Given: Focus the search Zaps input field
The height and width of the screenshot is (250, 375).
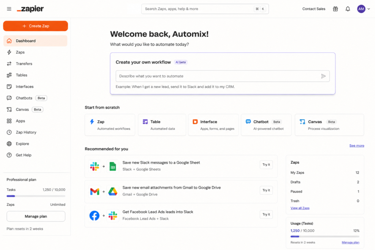Looking at the screenshot, I should tap(205, 9).
